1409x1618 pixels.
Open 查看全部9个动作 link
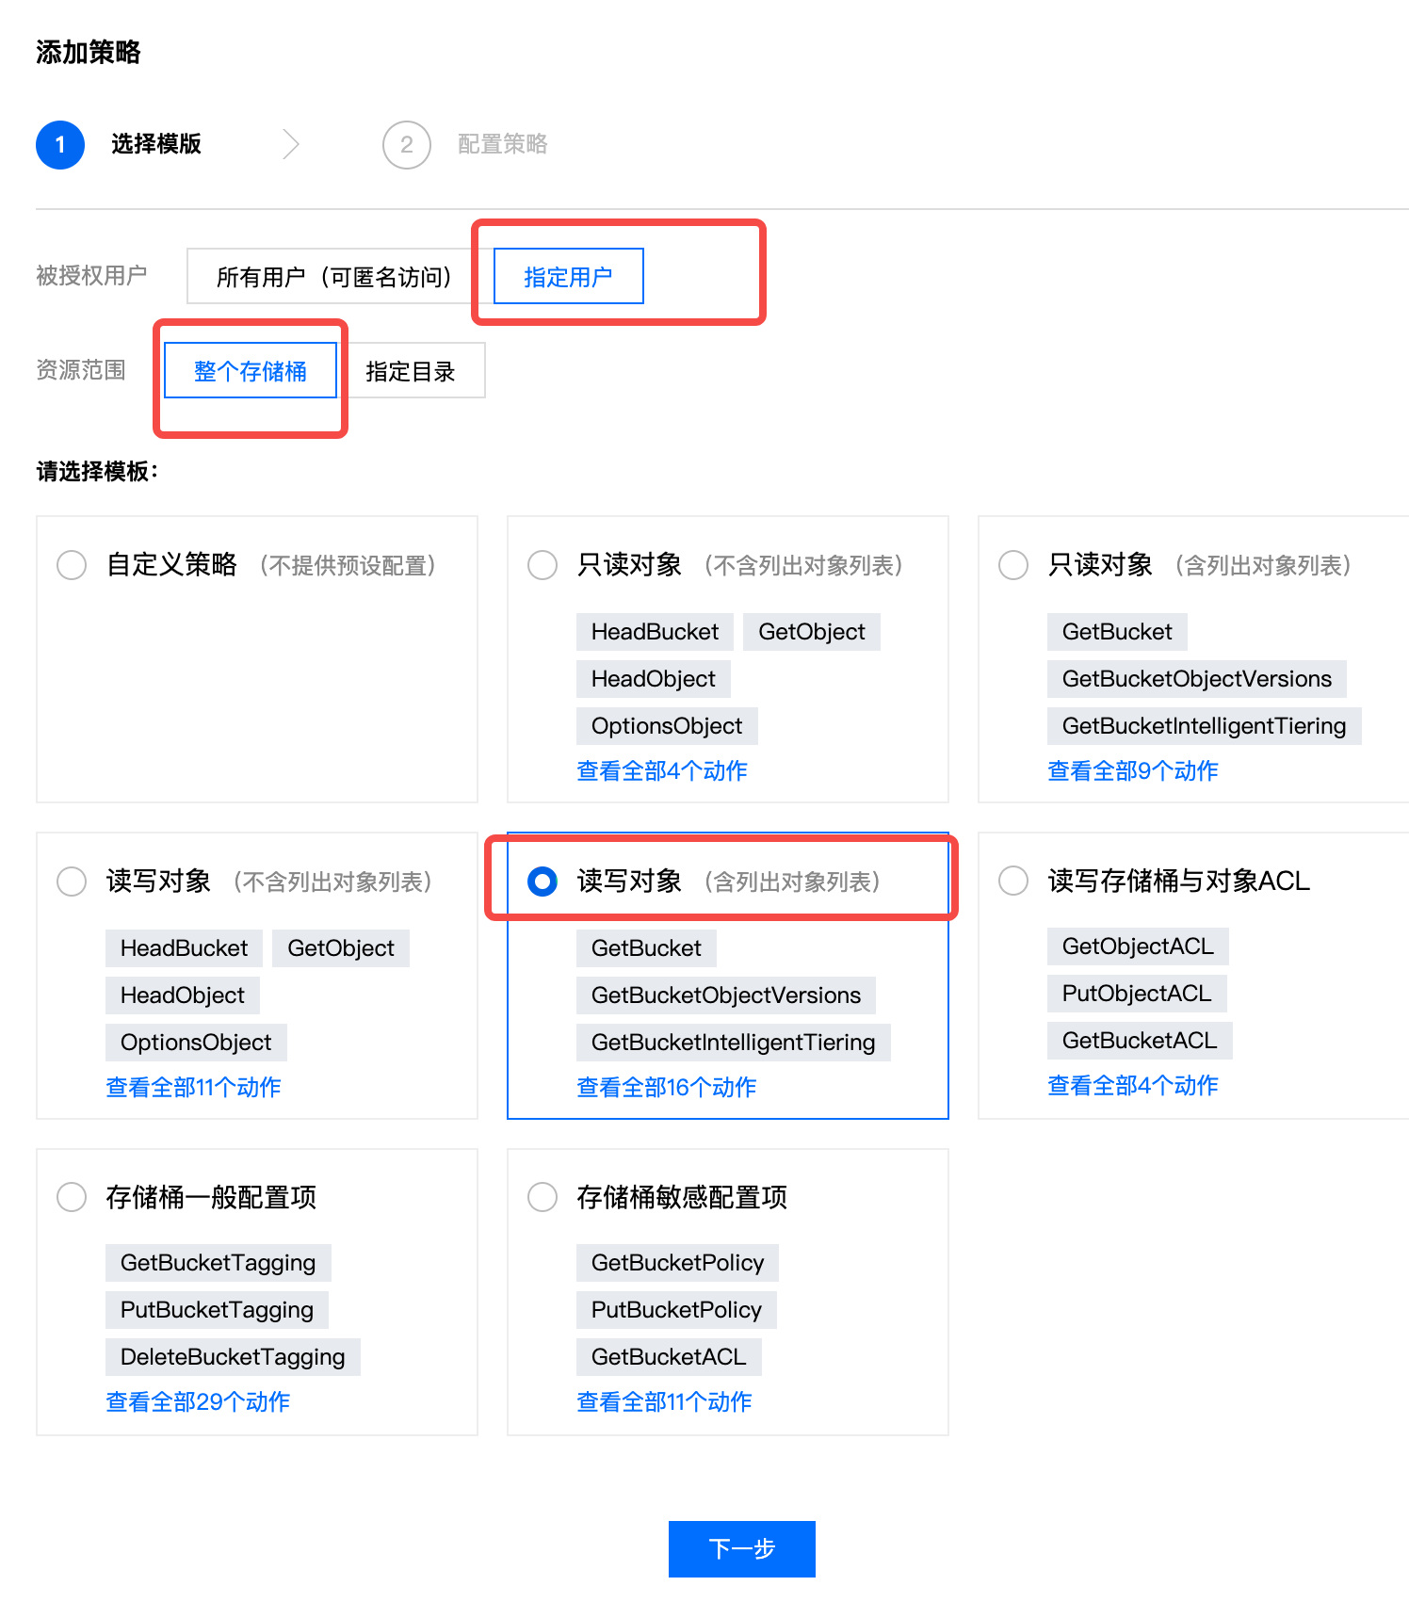point(1133,770)
